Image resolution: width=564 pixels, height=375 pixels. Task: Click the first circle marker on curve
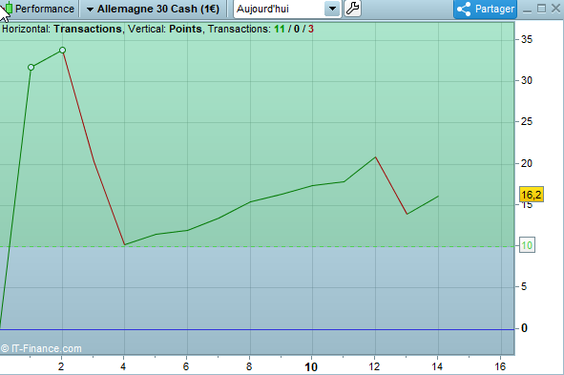coord(31,67)
